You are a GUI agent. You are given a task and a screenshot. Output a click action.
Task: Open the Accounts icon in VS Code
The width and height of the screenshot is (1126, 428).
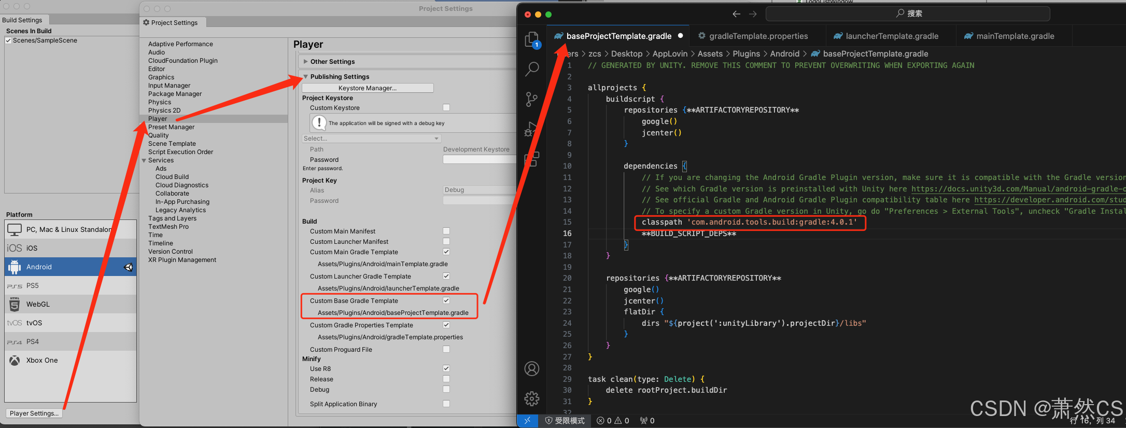pyautogui.click(x=532, y=369)
